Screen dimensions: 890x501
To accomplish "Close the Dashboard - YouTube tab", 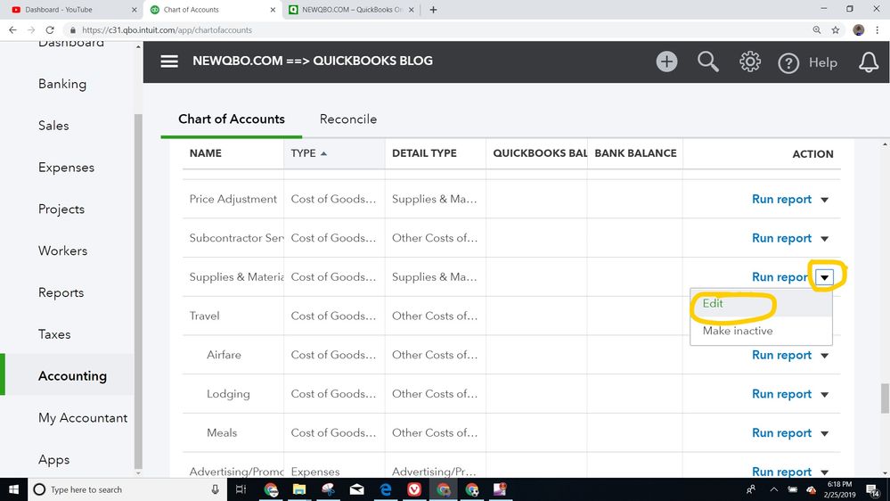I will coord(134,10).
